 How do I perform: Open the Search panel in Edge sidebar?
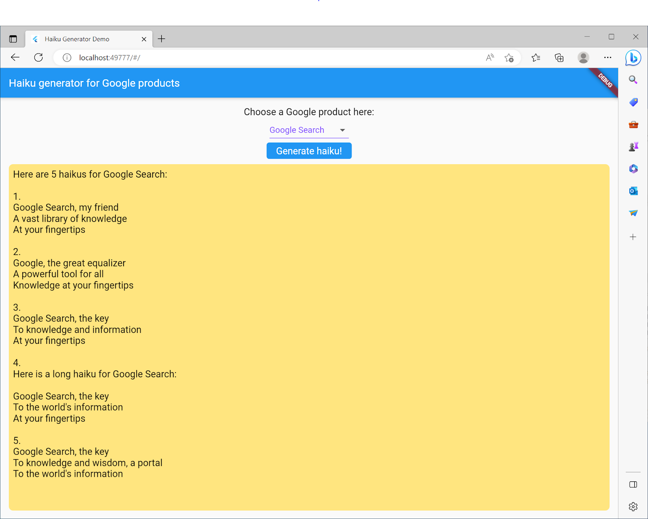633,80
